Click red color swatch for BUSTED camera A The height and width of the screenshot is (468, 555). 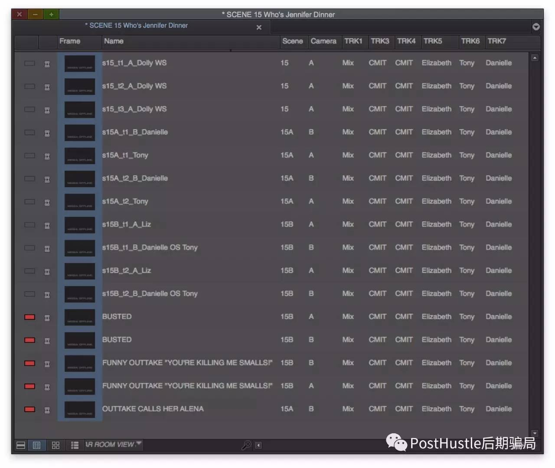pyautogui.click(x=29, y=317)
